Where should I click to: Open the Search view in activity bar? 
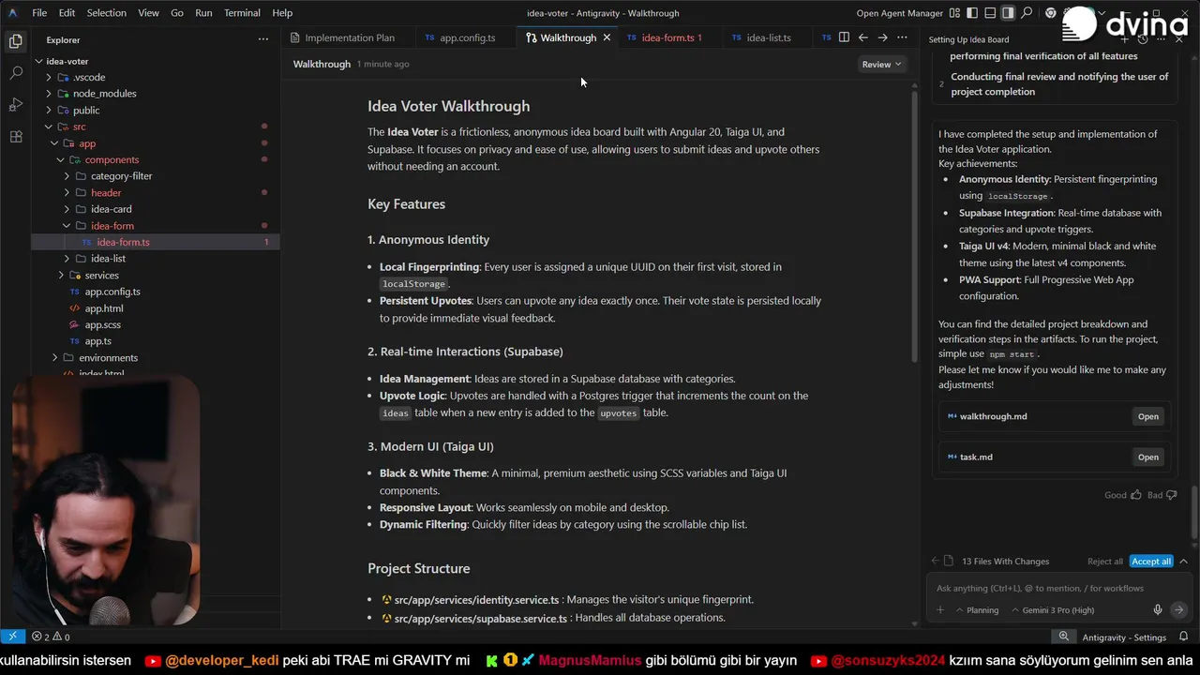[x=15, y=72]
